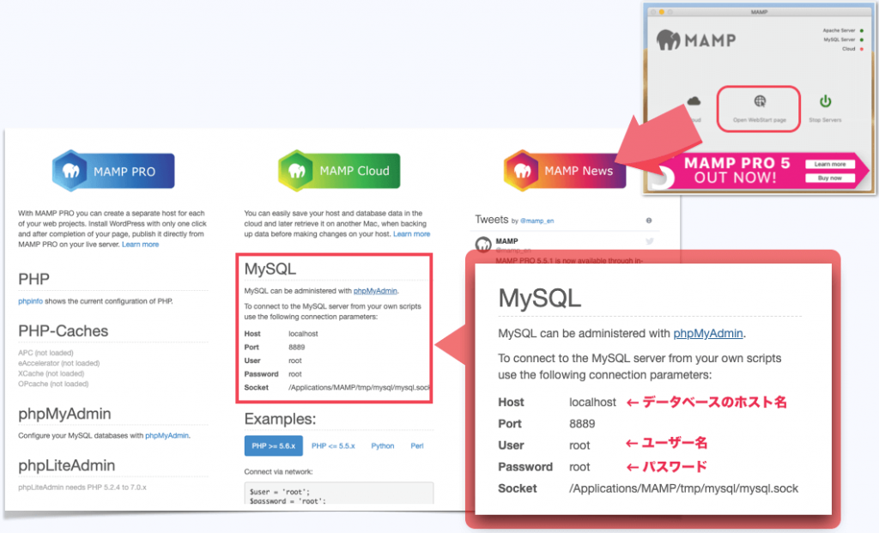Click the 'Examples:' heading
The height and width of the screenshot is (533, 879).
point(281,419)
